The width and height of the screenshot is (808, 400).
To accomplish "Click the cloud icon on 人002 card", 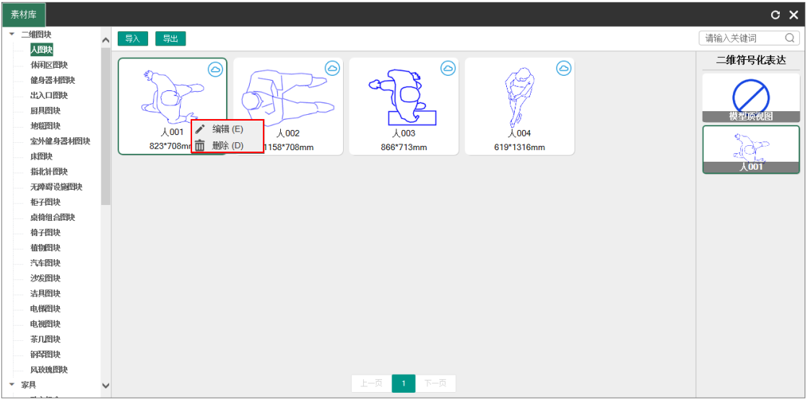I will (x=332, y=68).
